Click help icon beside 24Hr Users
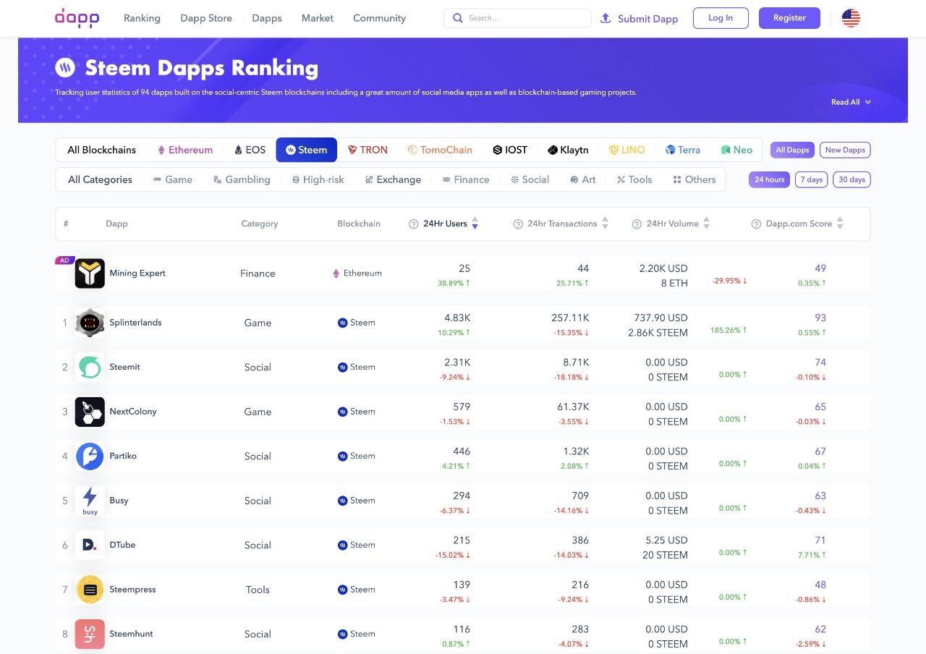Viewport: 926px width, 654px height. click(414, 224)
